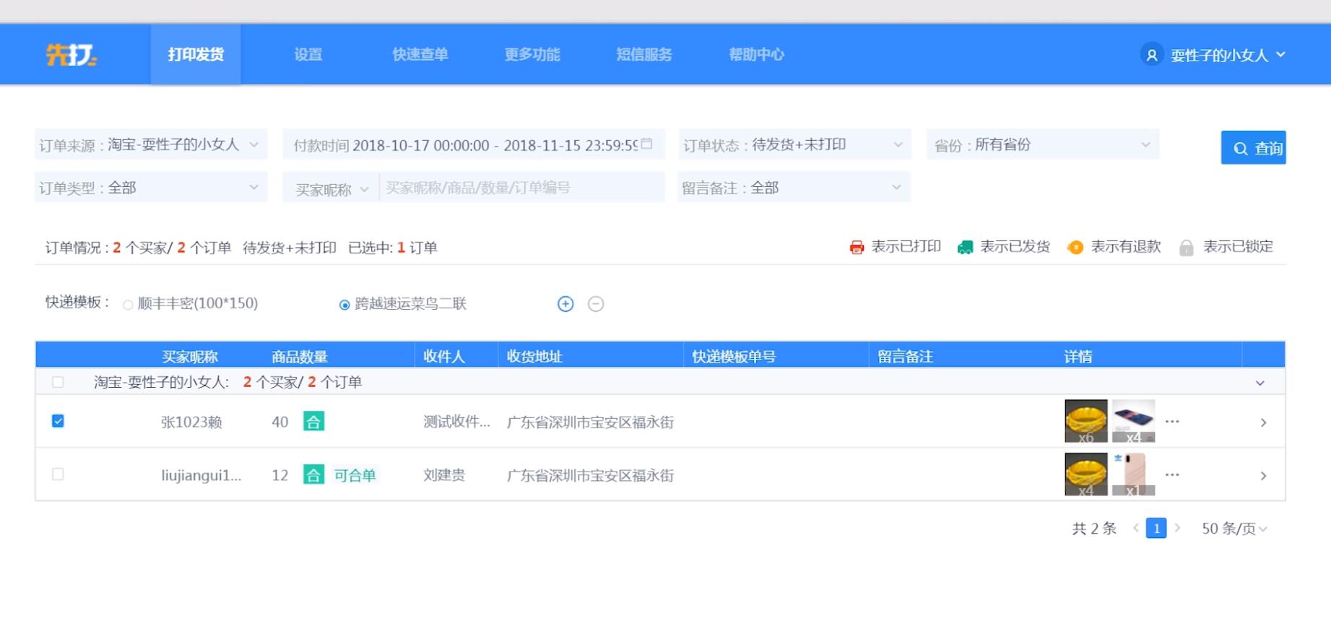Click the red printer 表示已打印 icon

point(857,247)
